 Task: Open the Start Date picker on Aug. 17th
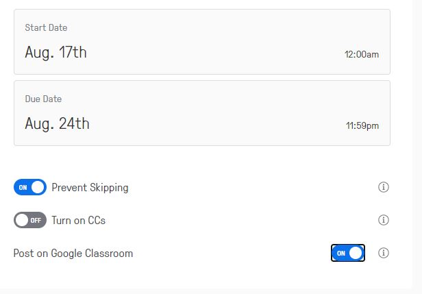coord(55,52)
